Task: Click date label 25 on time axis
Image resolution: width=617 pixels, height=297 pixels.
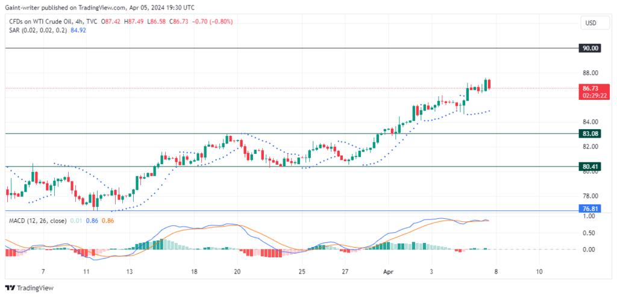Action: coord(302,272)
